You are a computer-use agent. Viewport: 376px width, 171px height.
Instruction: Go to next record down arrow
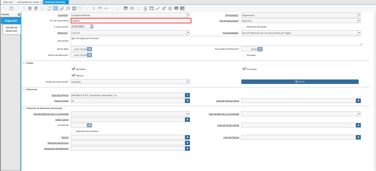point(112,8)
